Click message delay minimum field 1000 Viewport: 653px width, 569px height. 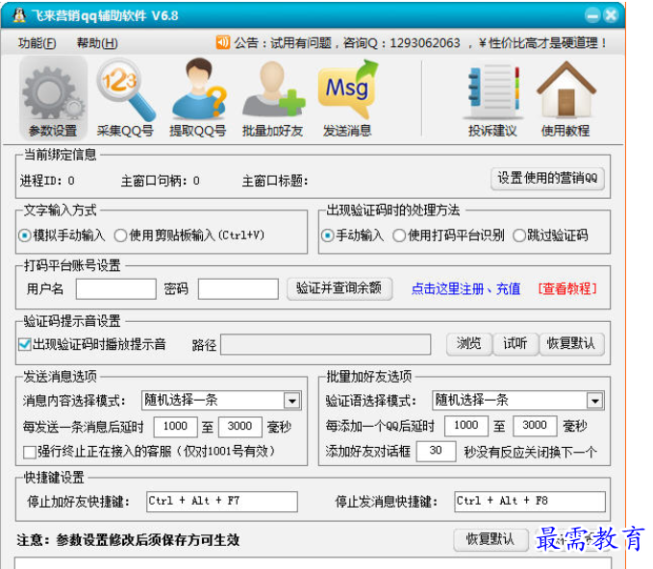click(x=175, y=426)
